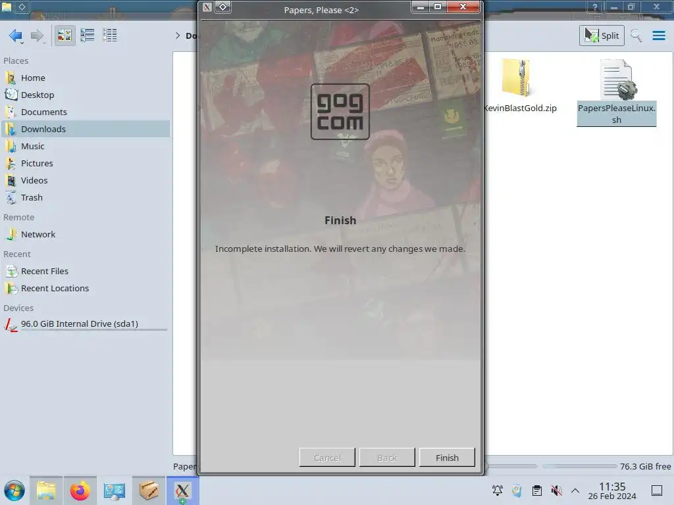This screenshot has width=674, height=505.
Task: Click Dolphin window pin icon in titlebar
Action: pyautogui.click(x=22, y=7)
